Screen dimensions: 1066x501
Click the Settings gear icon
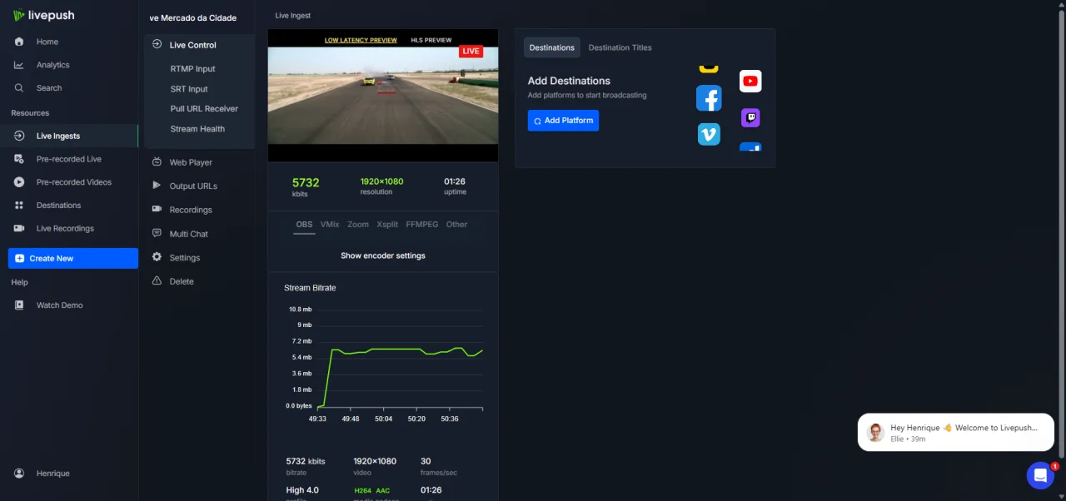(x=157, y=257)
